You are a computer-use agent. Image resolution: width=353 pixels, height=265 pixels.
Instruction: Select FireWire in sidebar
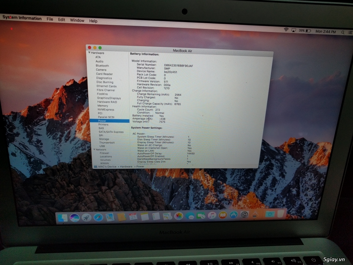click(102, 94)
